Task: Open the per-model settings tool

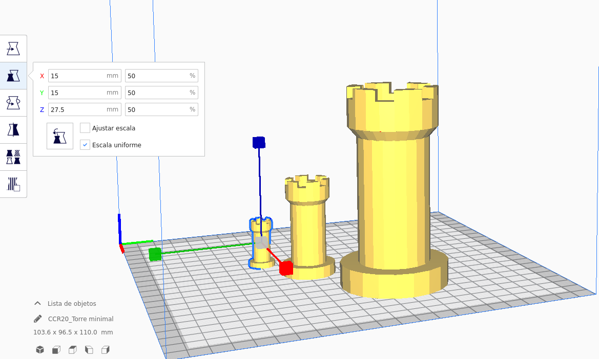Action: click(x=13, y=157)
